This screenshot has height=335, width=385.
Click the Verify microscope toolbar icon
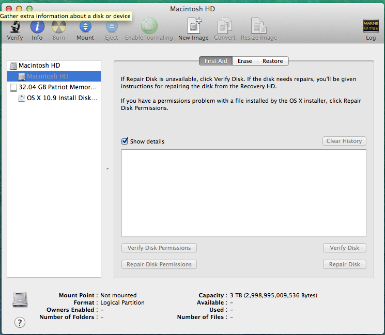(x=15, y=27)
